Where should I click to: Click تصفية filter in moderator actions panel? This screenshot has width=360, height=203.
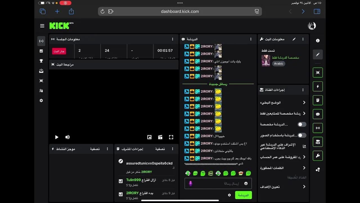click(x=160, y=149)
